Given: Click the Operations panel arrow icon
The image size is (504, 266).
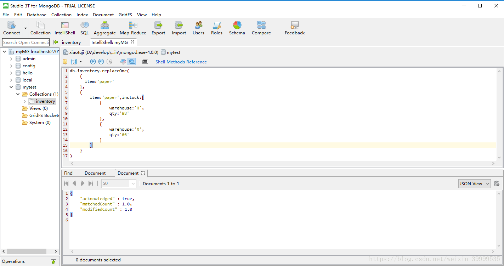Looking at the screenshot, I should [x=53, y=261].
